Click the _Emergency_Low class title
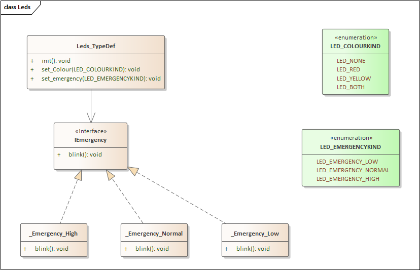The image size is (420, 270). pyautogui.click(x=255, y=234)
